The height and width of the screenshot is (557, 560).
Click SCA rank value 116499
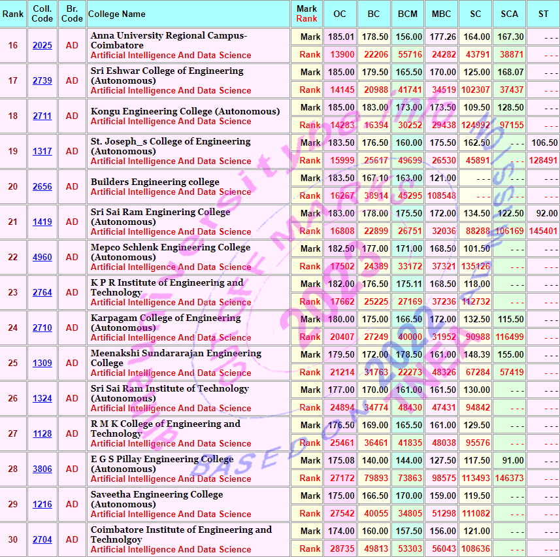509,337
